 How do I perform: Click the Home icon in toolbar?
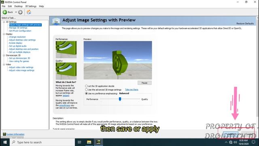click(x=29, y=12)
